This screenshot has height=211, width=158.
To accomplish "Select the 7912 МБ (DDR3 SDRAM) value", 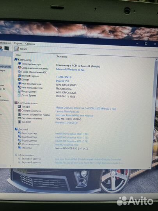I will (68, 119).
